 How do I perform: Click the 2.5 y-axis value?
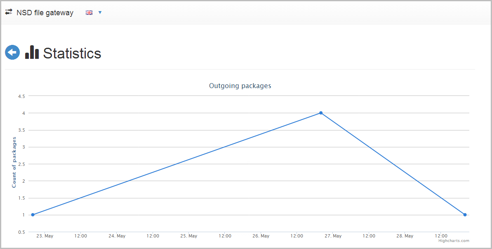pyautogui.click(x=21, y=164)
